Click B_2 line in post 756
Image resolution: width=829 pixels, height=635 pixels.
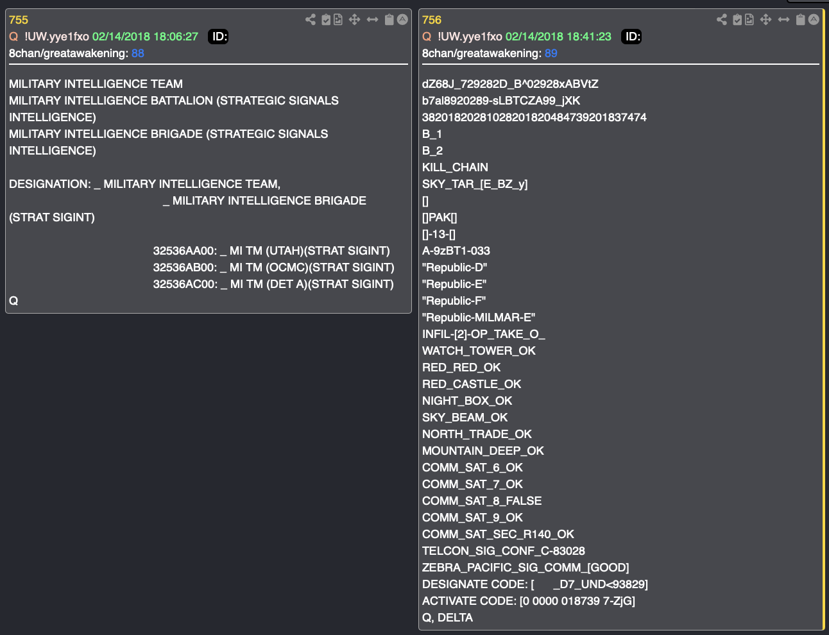coord(432,151)
